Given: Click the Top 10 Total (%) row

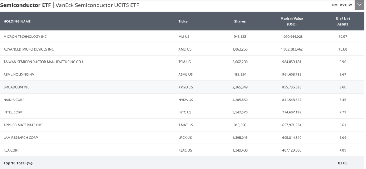Looking at the screenshot, I should click(182, 163).
